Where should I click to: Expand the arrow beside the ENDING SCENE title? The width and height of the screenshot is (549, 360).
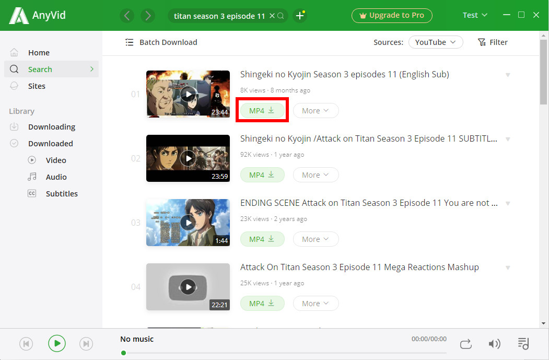click(508, 203)
